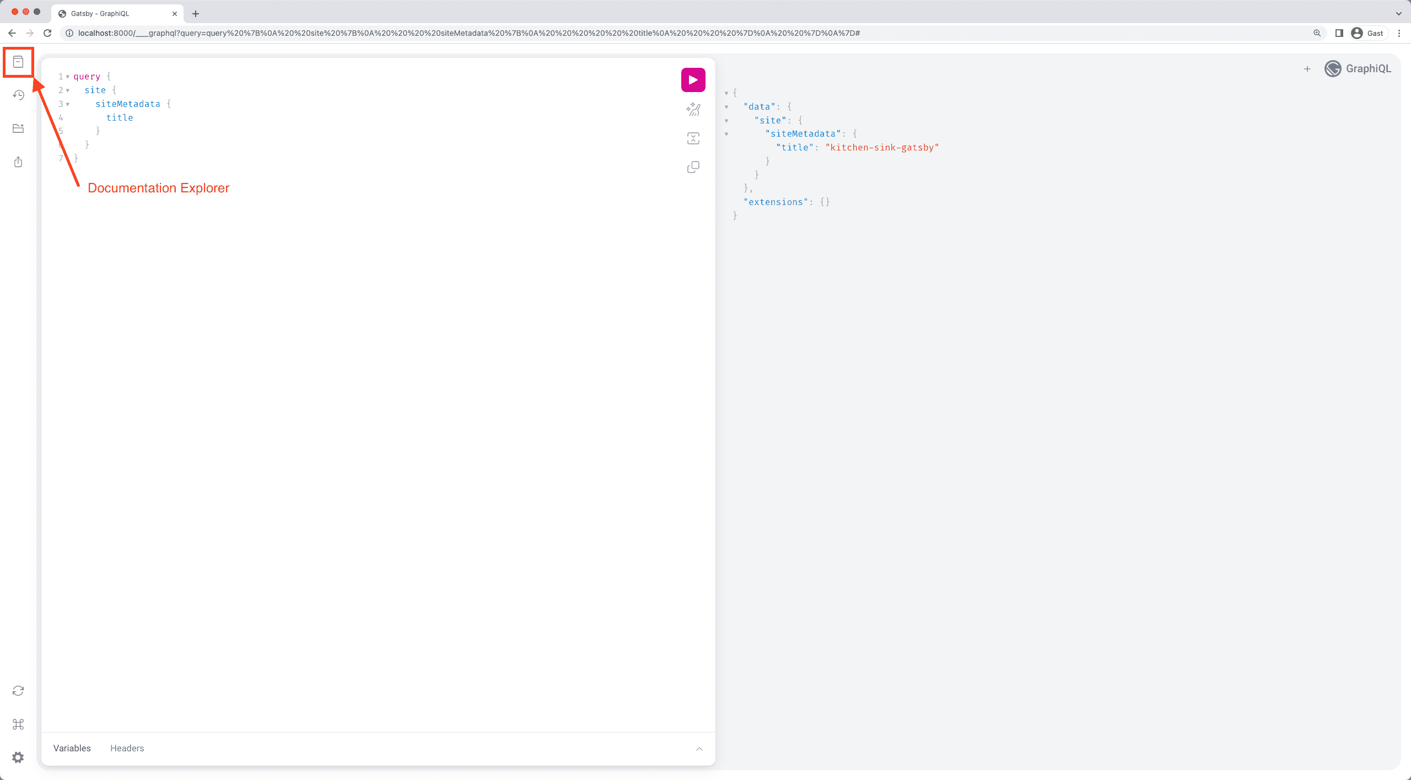Run the query with play button
The width and height of the screenshot is (1411, 780).
[x=693, y=80]
